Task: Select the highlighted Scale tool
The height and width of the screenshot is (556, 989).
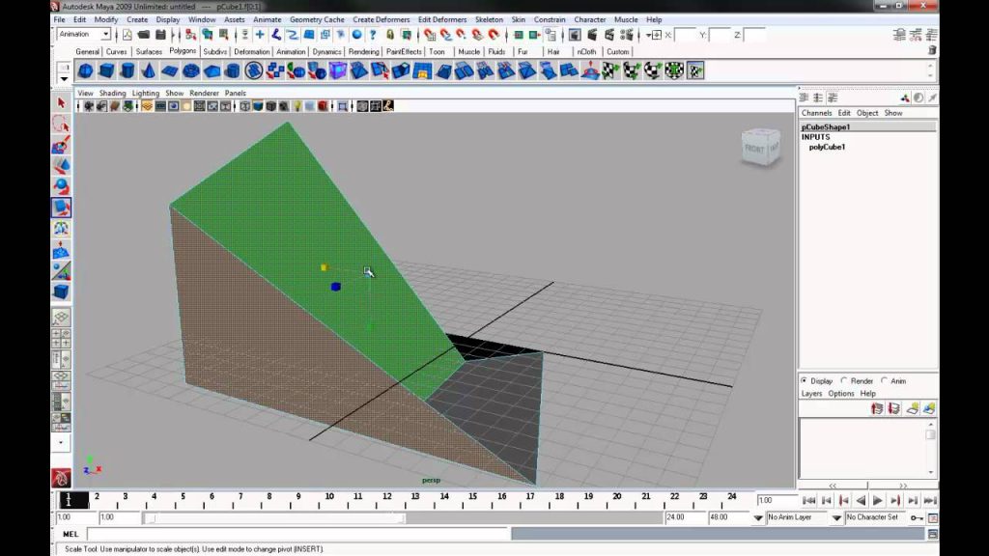Action: [61, 208]
